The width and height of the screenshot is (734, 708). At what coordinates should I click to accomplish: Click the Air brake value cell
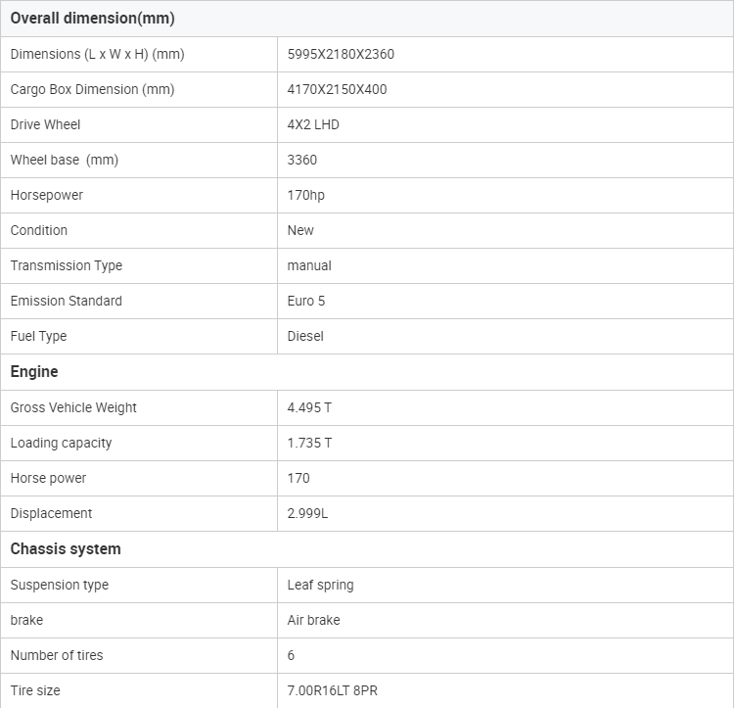pyautogui.click(x=313, y=620)
